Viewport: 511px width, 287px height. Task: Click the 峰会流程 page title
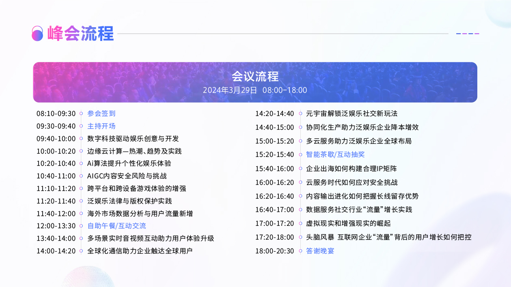point(80,33)
